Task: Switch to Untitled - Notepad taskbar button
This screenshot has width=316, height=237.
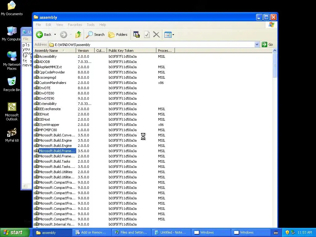Action: [171, 233]
